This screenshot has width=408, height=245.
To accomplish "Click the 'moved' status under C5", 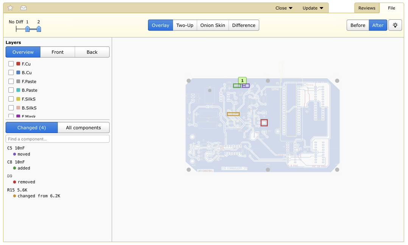I will click(x=24, y=154).
